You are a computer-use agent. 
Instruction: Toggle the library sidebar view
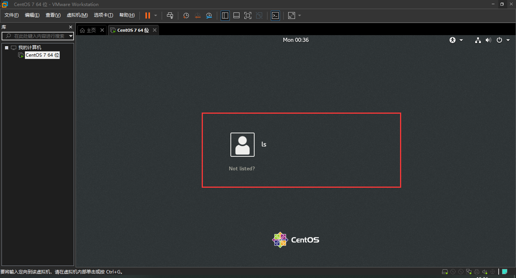pos(225,15)
